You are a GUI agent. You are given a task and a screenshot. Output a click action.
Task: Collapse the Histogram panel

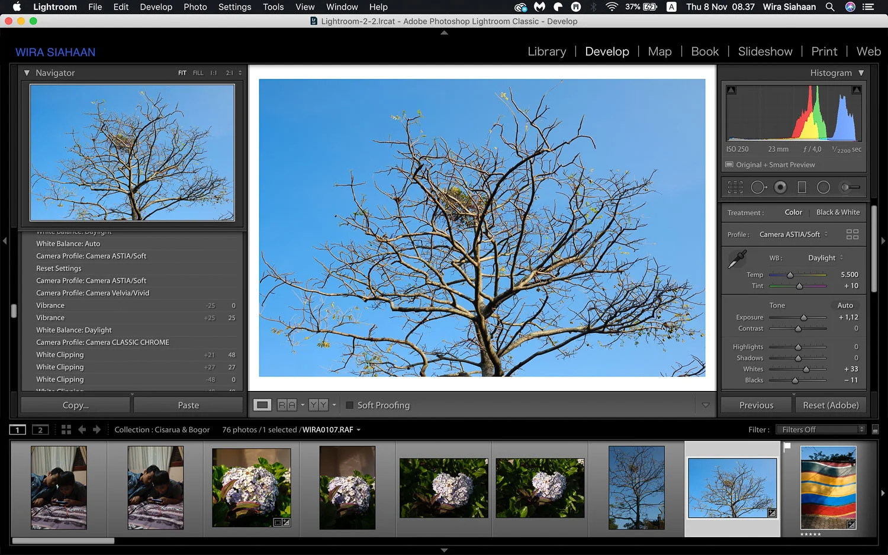pos(861,73)
